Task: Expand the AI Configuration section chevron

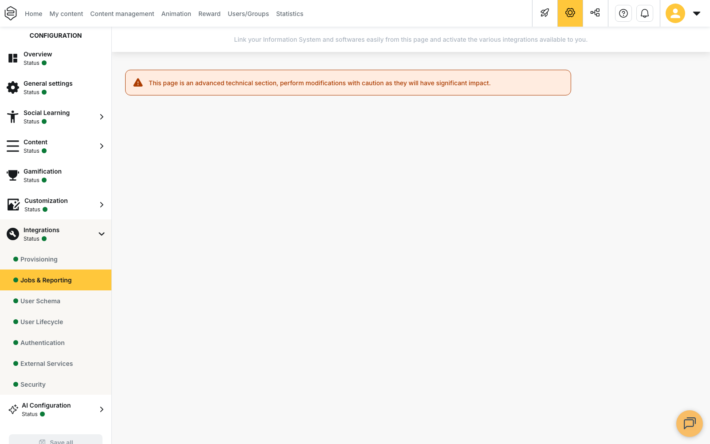Action: pos(102,409)
